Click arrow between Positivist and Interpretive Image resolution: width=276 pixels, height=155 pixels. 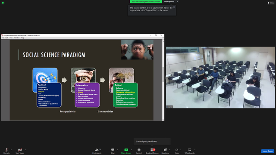(x=64, y=80)
